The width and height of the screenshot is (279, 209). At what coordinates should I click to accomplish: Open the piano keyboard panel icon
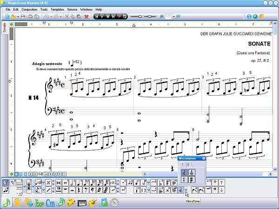pyautogui.click(x=82, y=203)
